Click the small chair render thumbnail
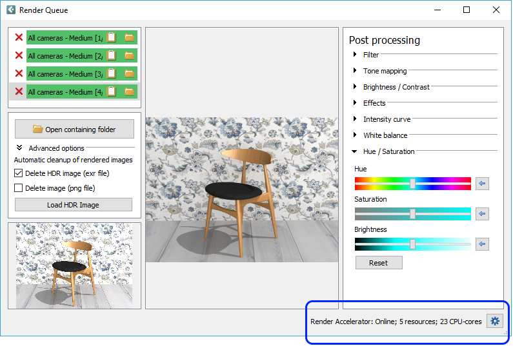The width and height of the screenshot is (513, 346). coord(74,265)
